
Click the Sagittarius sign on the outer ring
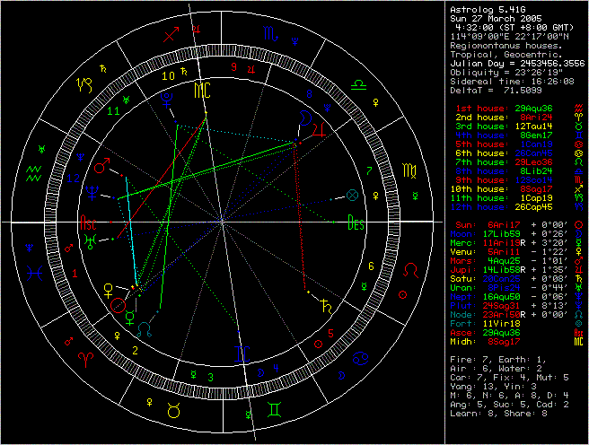coord(170,37)
